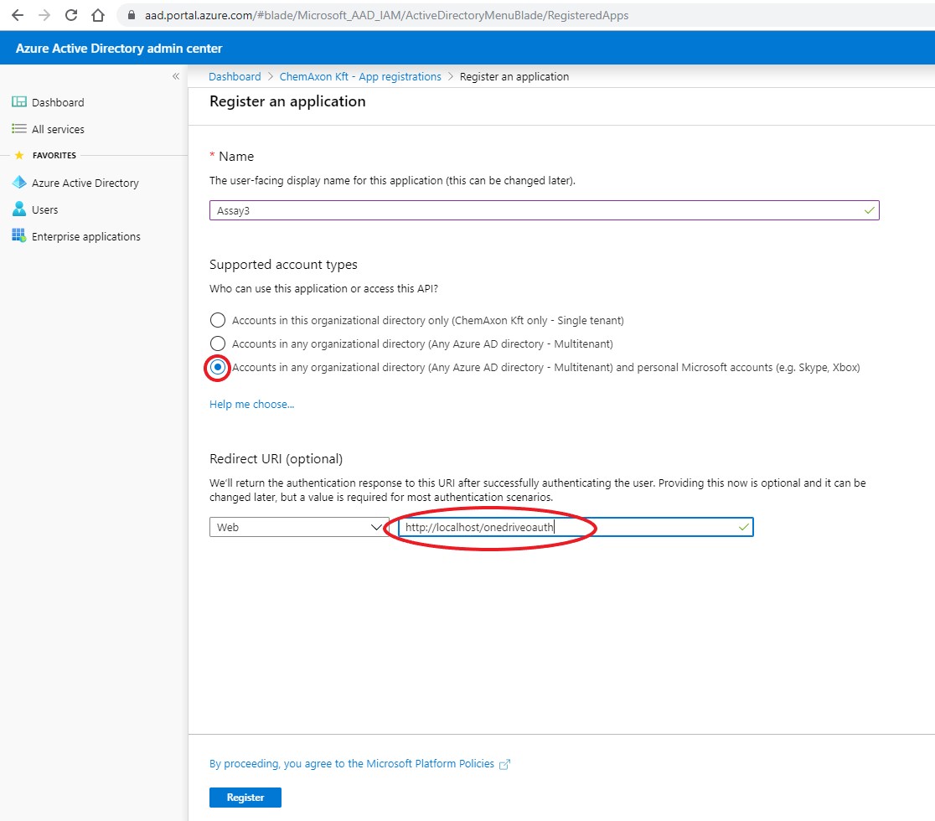The image size is (935, 821).
Task: Open Users via its sidebar icon
Action: click(18, 209)
